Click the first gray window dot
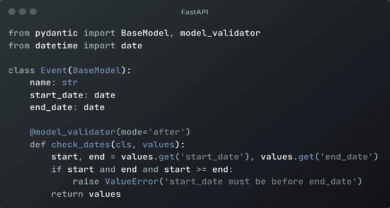Screen dimensions: 390x208 [12, 12]
